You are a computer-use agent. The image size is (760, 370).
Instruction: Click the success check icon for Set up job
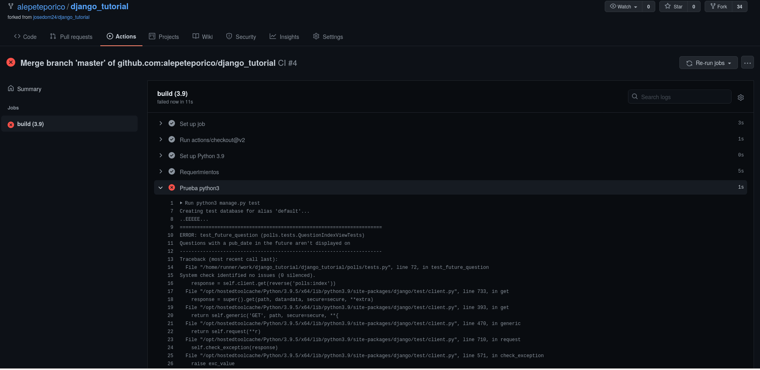click(x=172, y=123)
